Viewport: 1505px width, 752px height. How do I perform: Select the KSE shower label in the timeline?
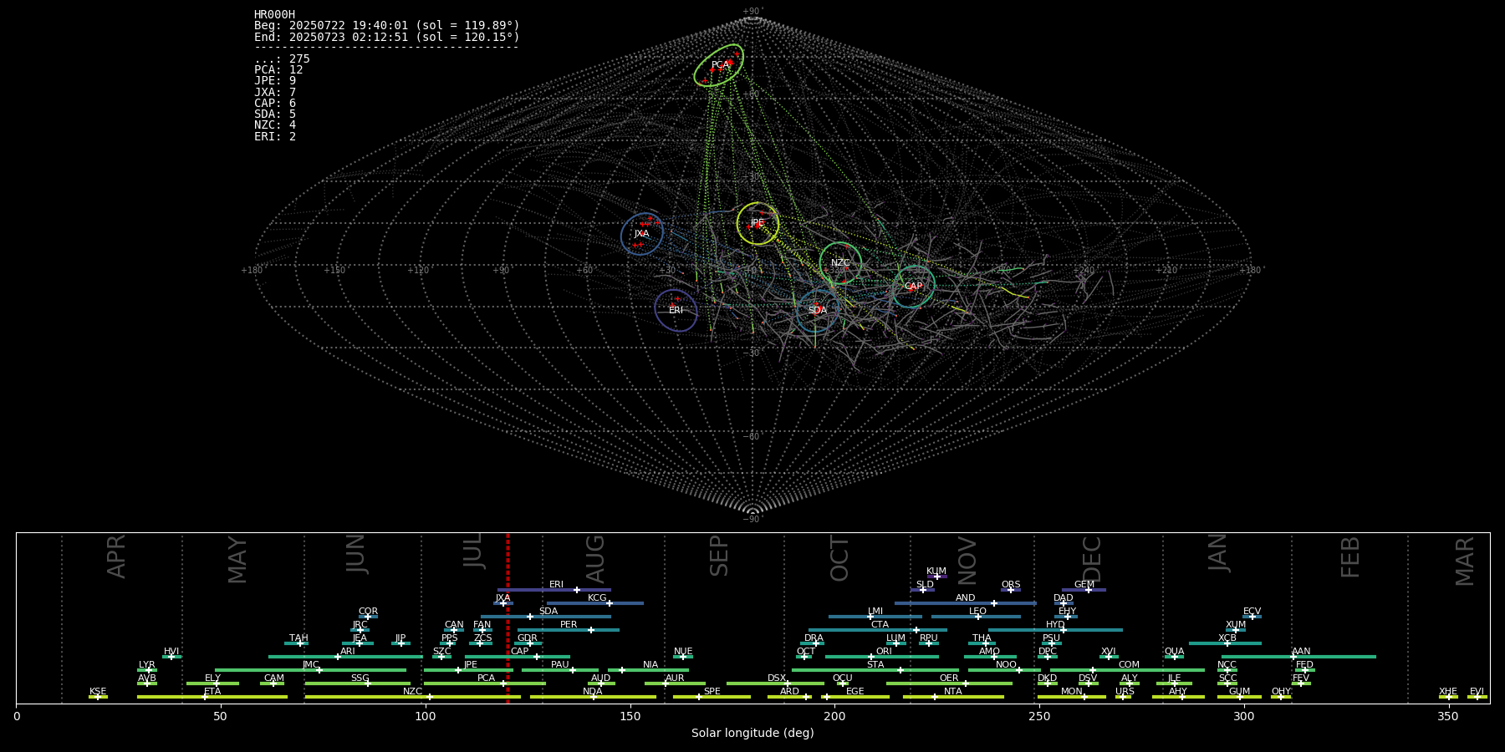pos(98,692)
